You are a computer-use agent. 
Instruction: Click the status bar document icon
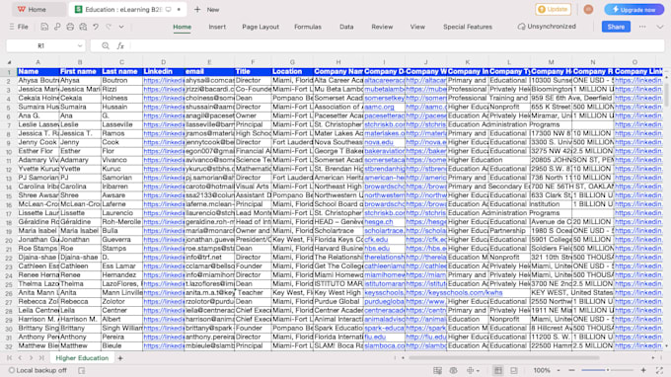coord(81,370)
